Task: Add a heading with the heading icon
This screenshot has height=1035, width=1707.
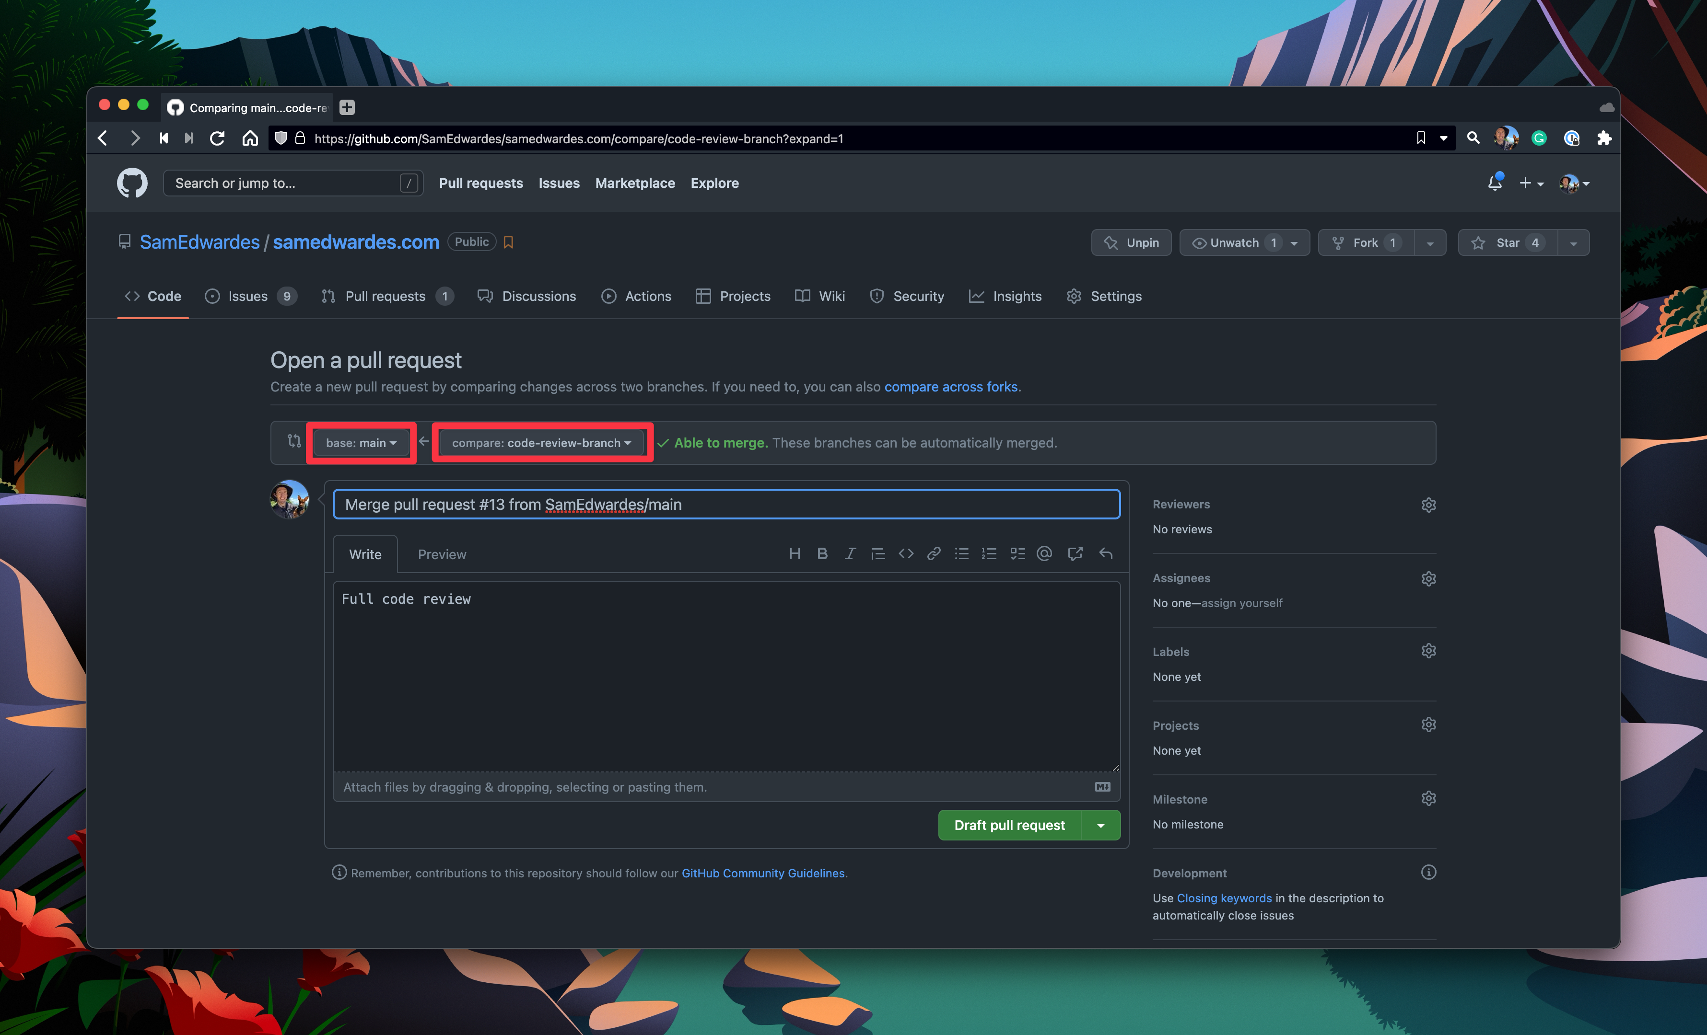Action: tap(795, 553)
